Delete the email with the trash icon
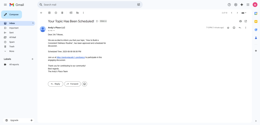 (62, 13)
